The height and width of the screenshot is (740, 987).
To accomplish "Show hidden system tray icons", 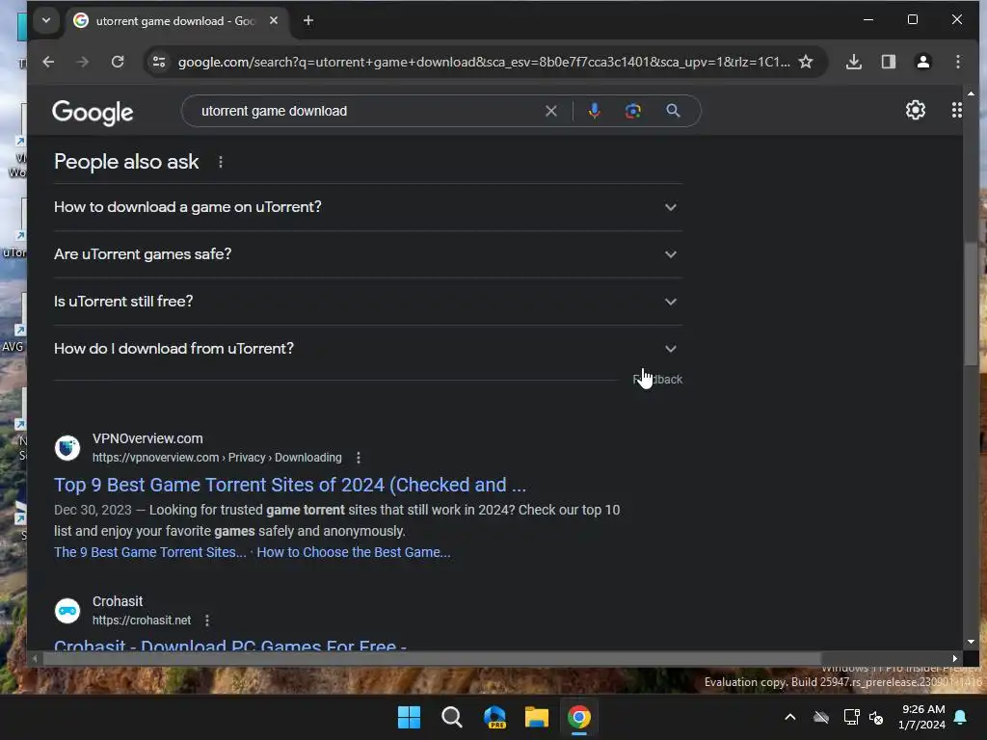I will [x=790, y=717].
